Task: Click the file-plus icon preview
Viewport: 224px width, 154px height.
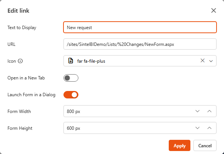Action: [x=71, y=61]
